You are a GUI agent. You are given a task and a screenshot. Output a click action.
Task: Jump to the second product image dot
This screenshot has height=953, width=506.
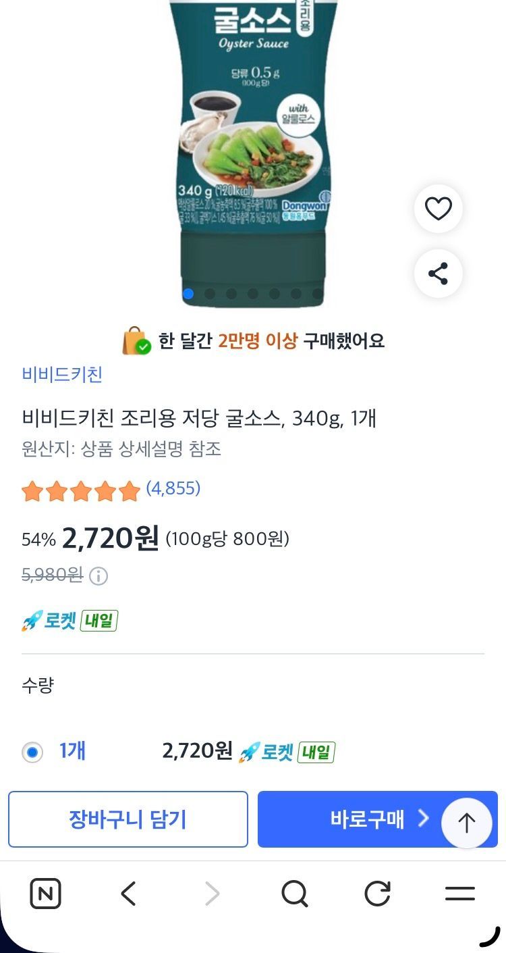click(x=210, y=294)
